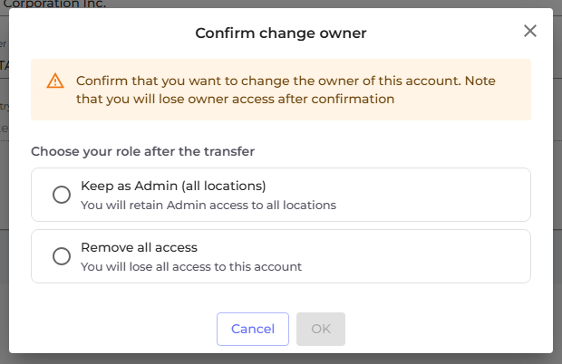
Task: Click empty space in Keep as Admin card
Action: 435,195
